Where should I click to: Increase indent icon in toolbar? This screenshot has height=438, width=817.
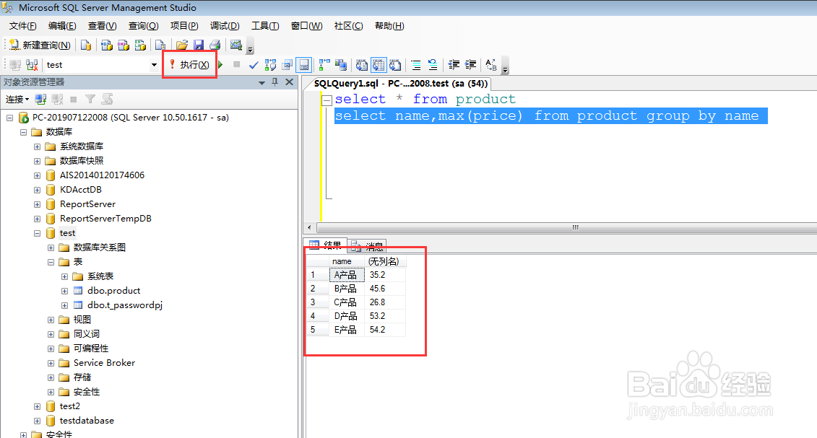tap(470, 65)
